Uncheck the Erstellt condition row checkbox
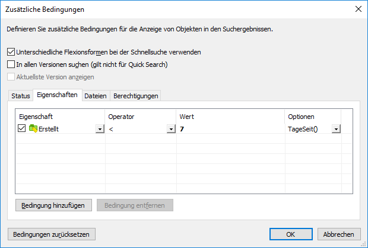 point(22,128)
